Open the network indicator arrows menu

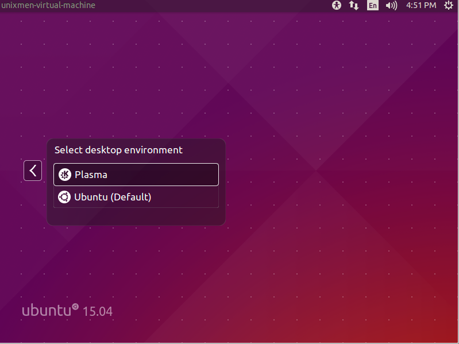[x=354, y=5]
